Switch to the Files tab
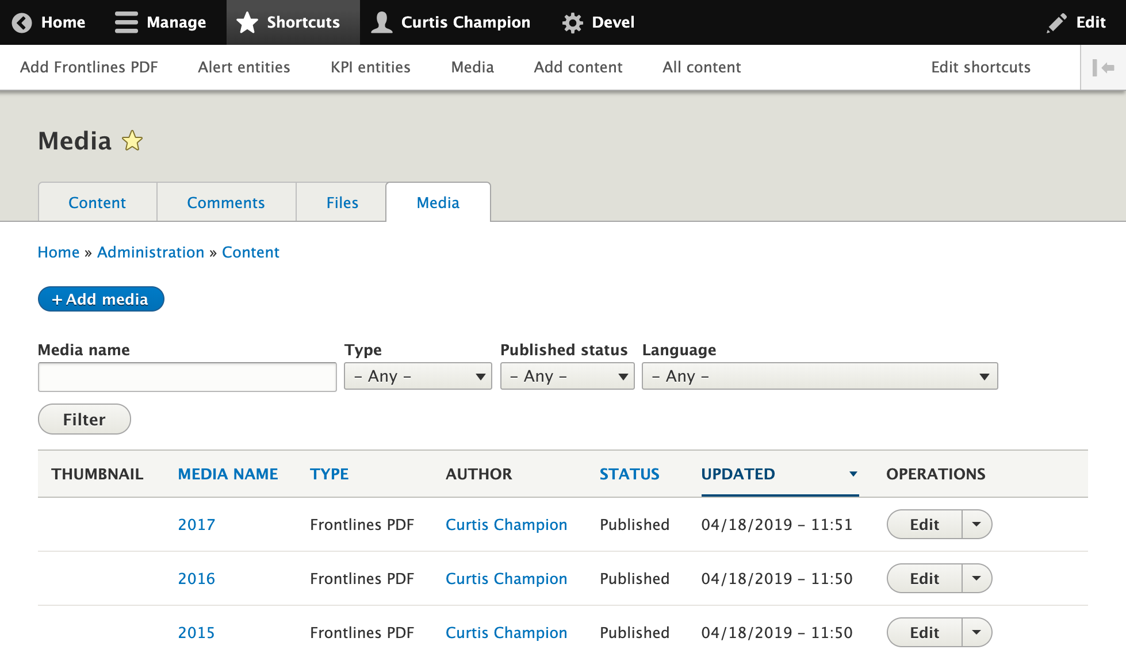The image size is (1126, 657). pyautogui.click(x=343, y=202)
